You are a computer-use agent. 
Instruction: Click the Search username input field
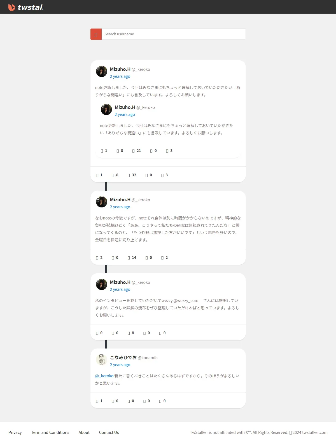174,34
